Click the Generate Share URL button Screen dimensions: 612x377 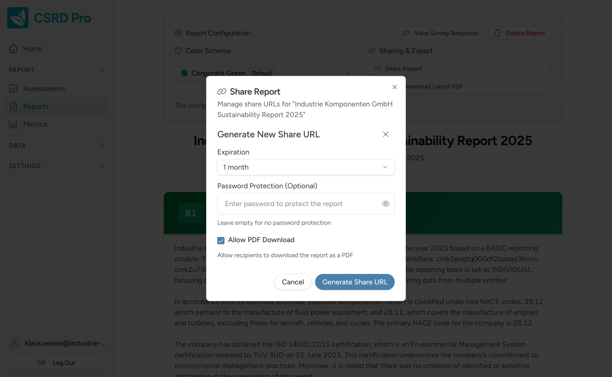pos(355,282)
